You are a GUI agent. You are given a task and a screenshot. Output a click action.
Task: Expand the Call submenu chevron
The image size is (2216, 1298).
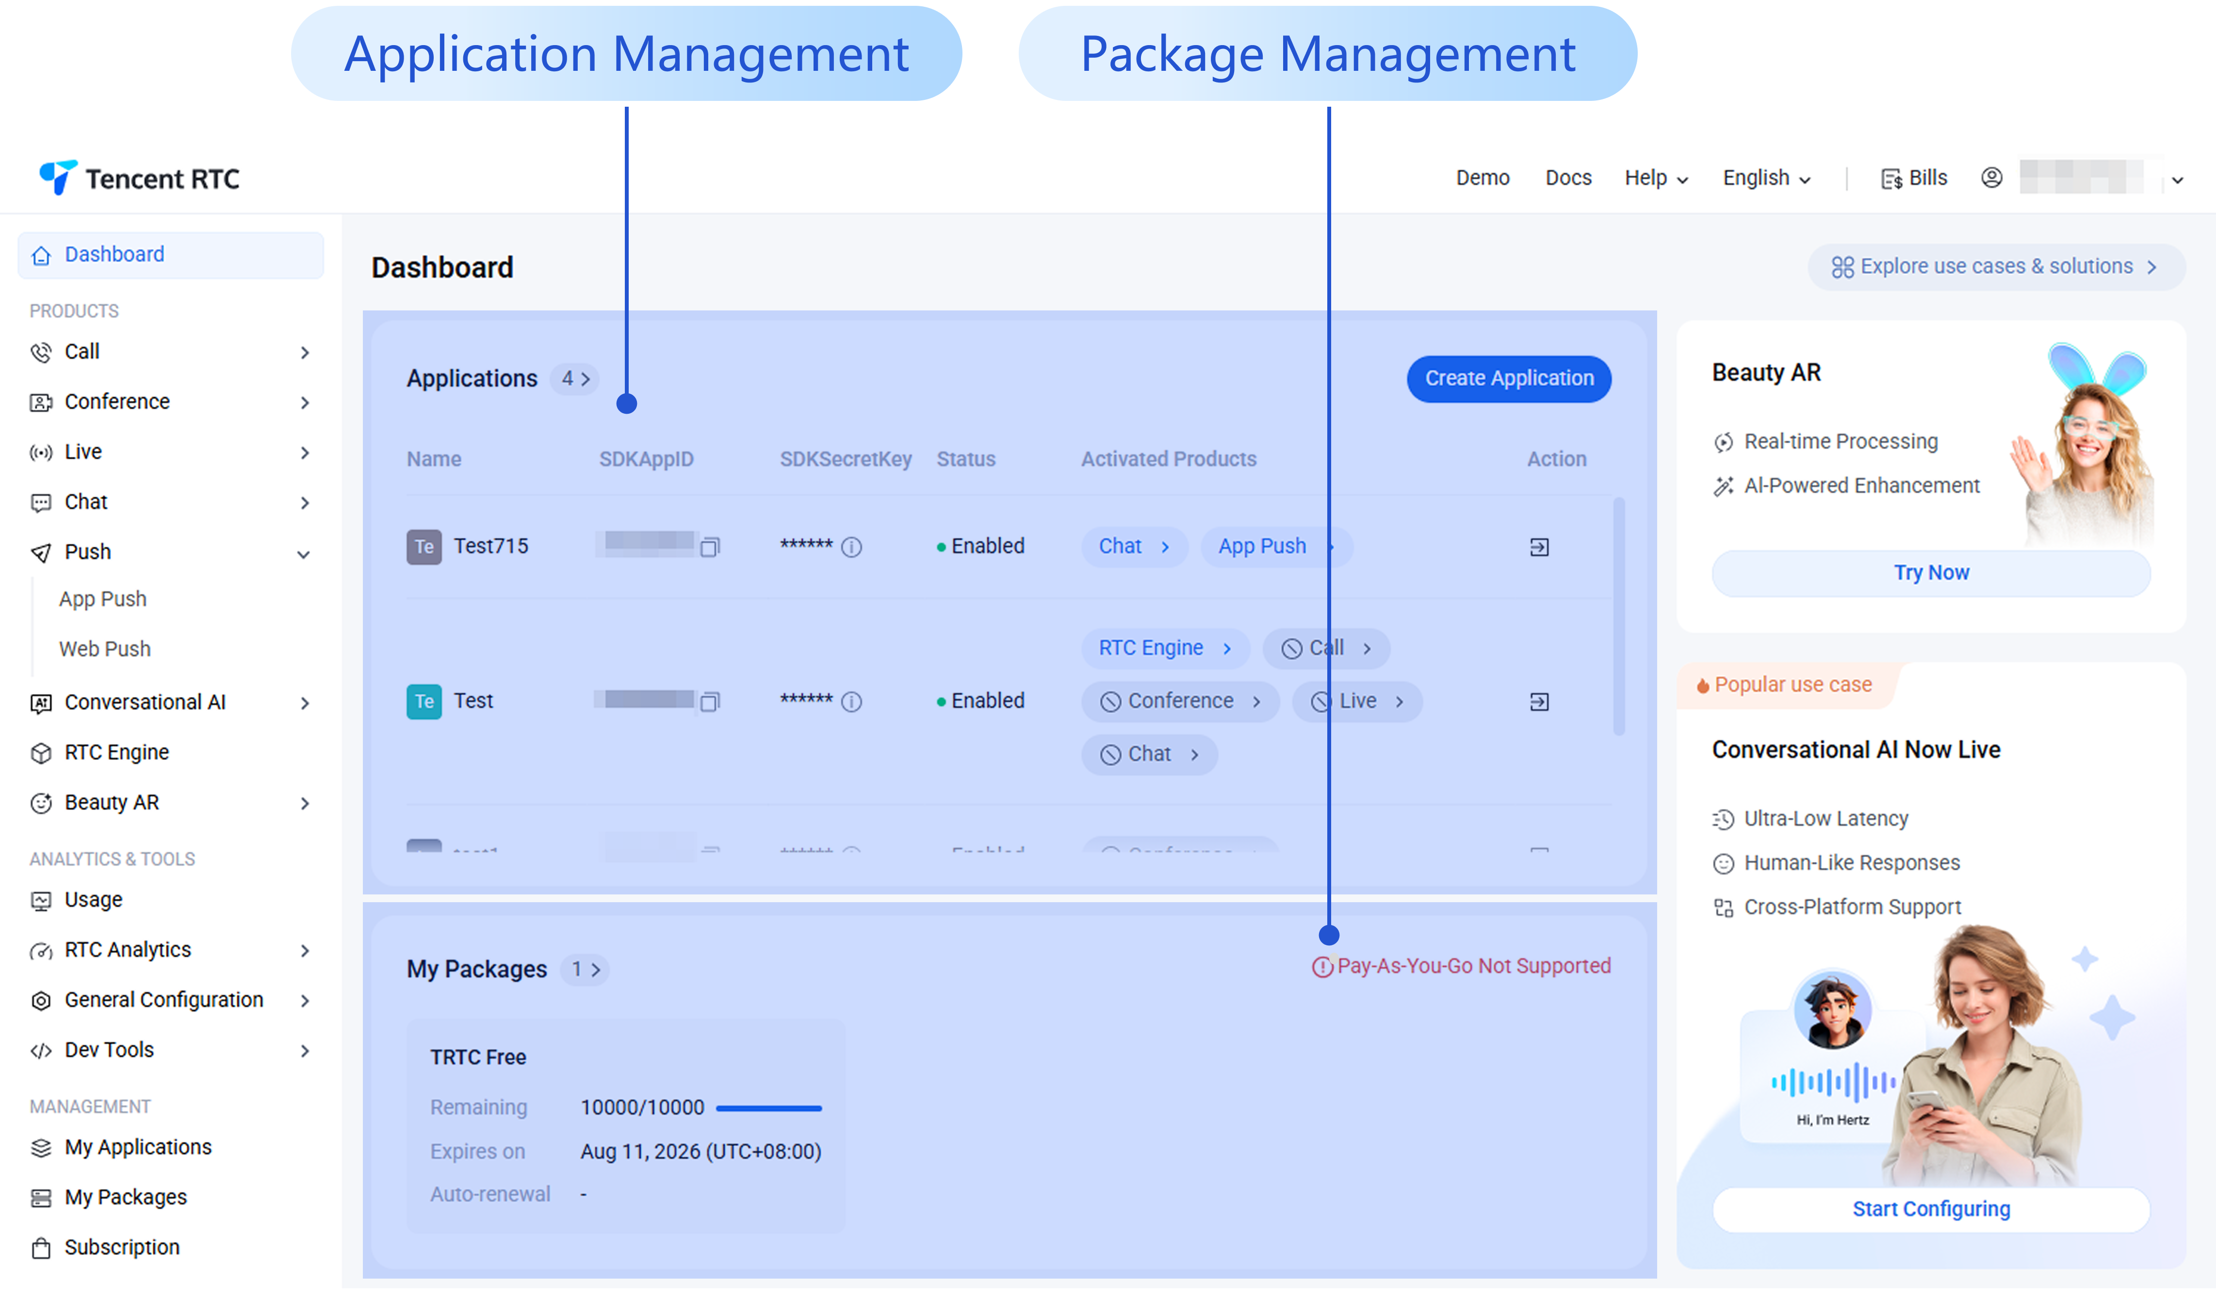point(304,353)
